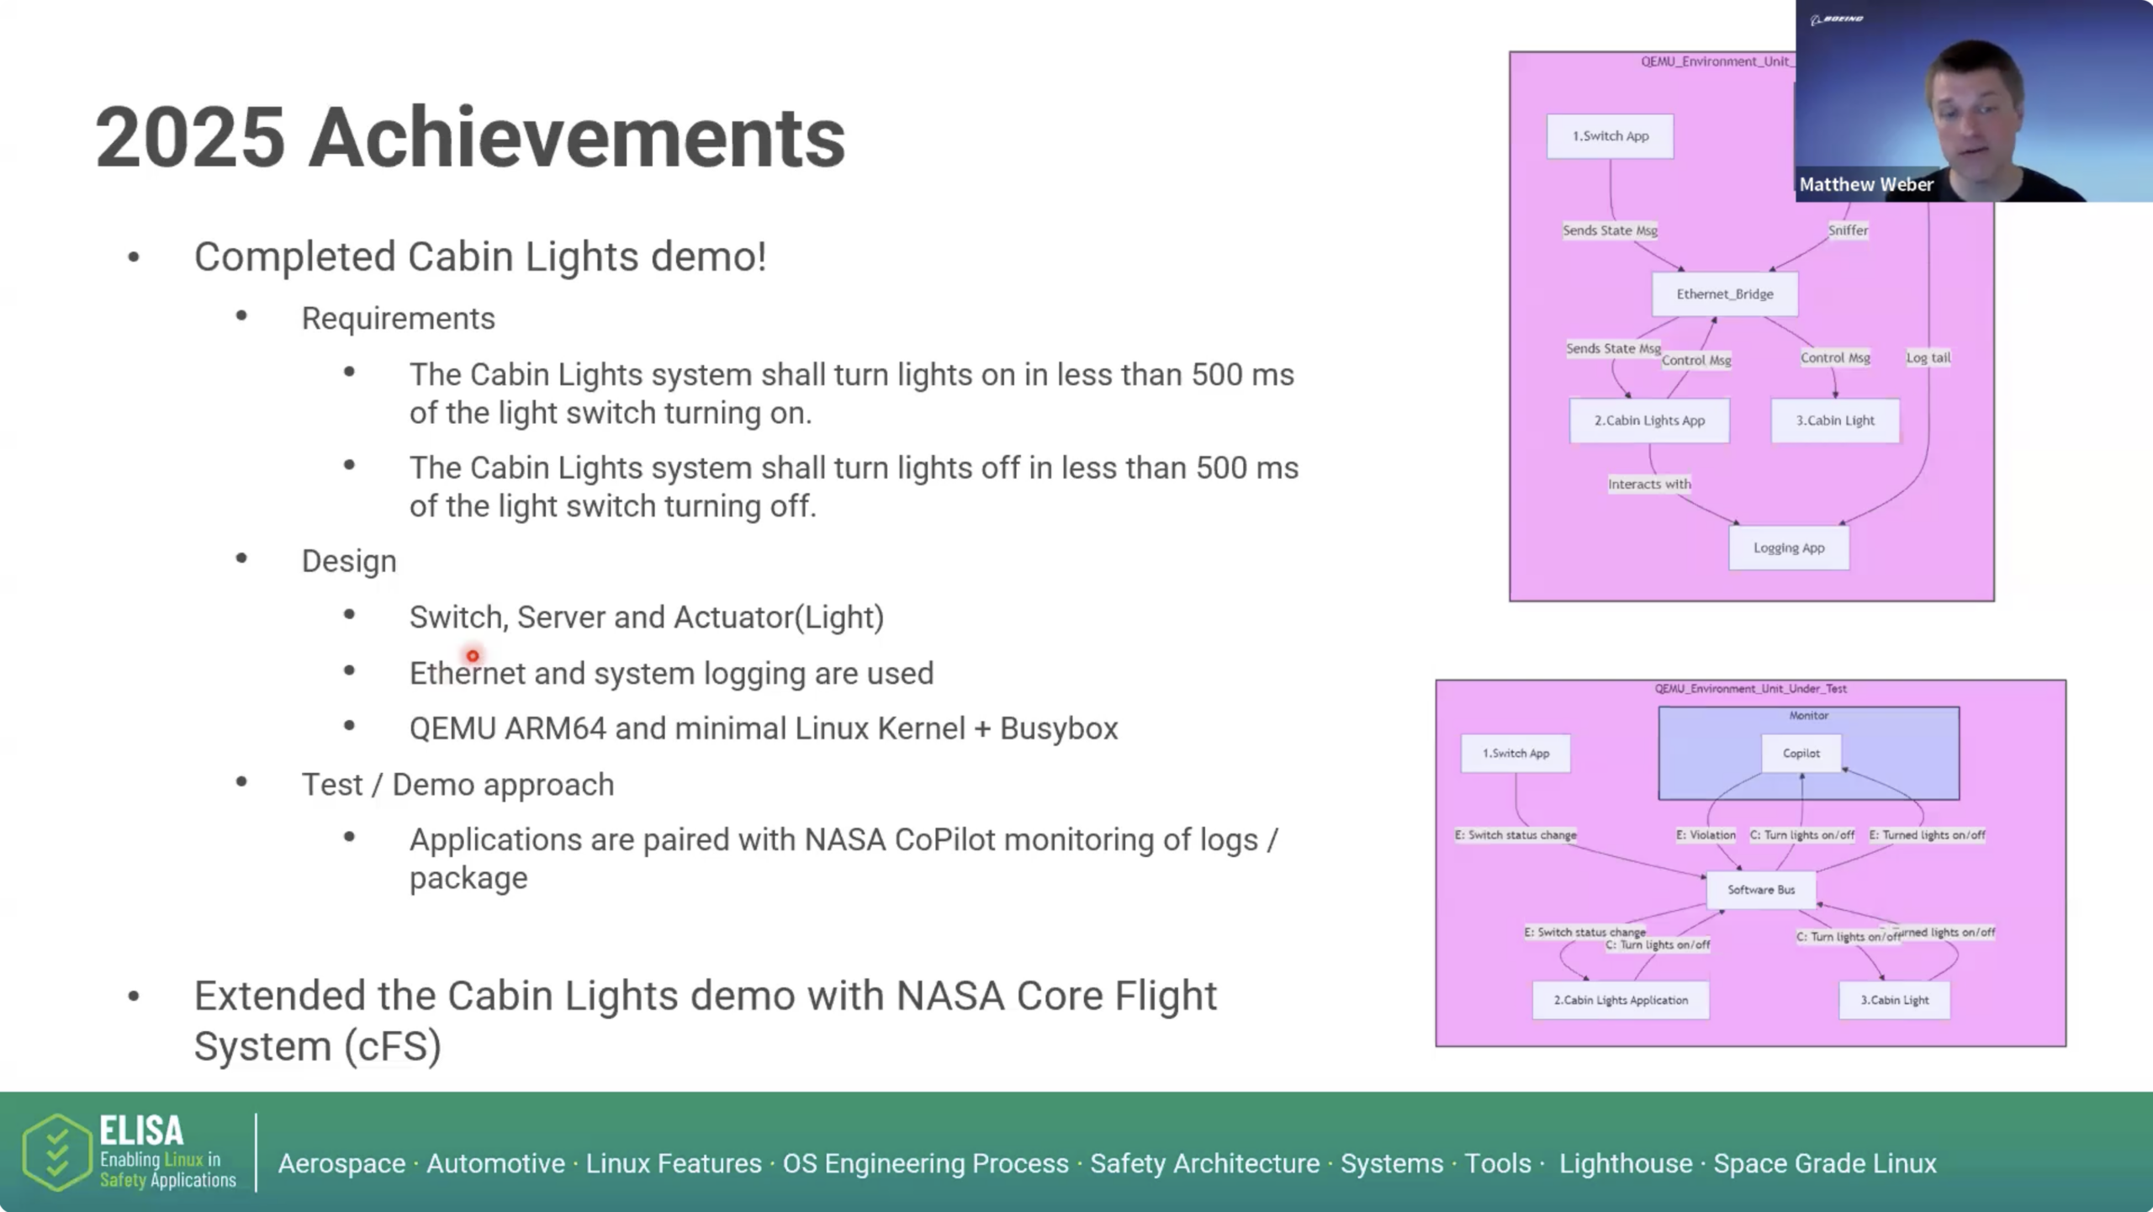Image resolution: width=2153 pixels, height=1212 pixels.
Task: Select the Ethernet_Bridge node
Action: click(1723, 294)
